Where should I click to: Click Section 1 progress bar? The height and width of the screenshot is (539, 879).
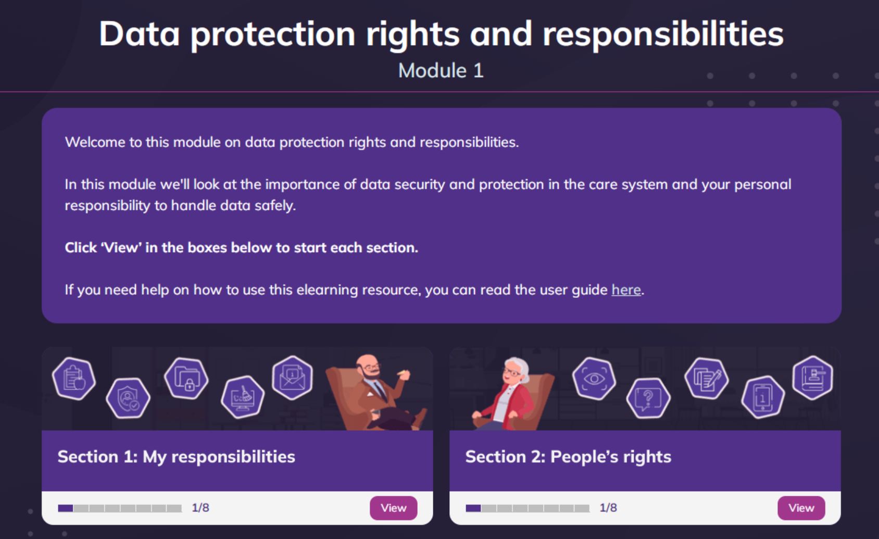pyautogui.click(x=120, y=508)
